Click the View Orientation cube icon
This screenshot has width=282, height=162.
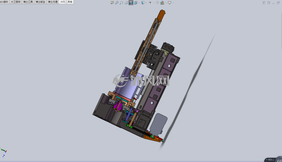tap(136, 3)
